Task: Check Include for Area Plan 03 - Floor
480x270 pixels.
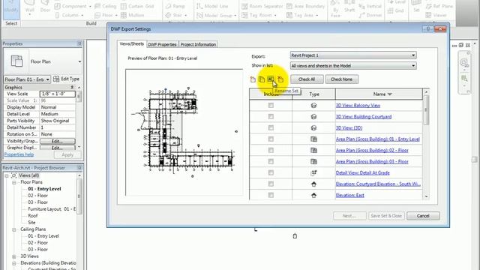Action: 271,161
